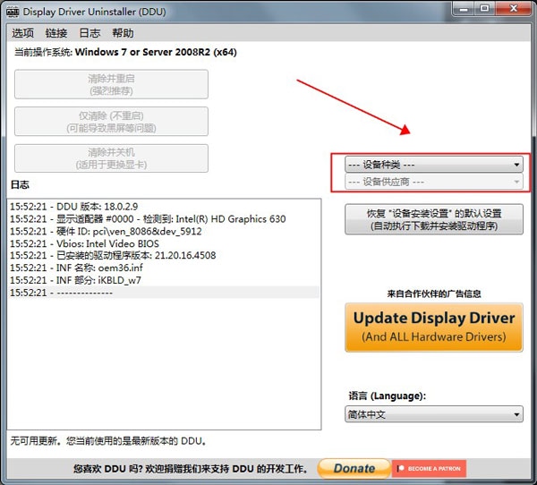Screen dimensions: 537x485
Task: Select the dashed separator log line
Action: click(165, 293)
